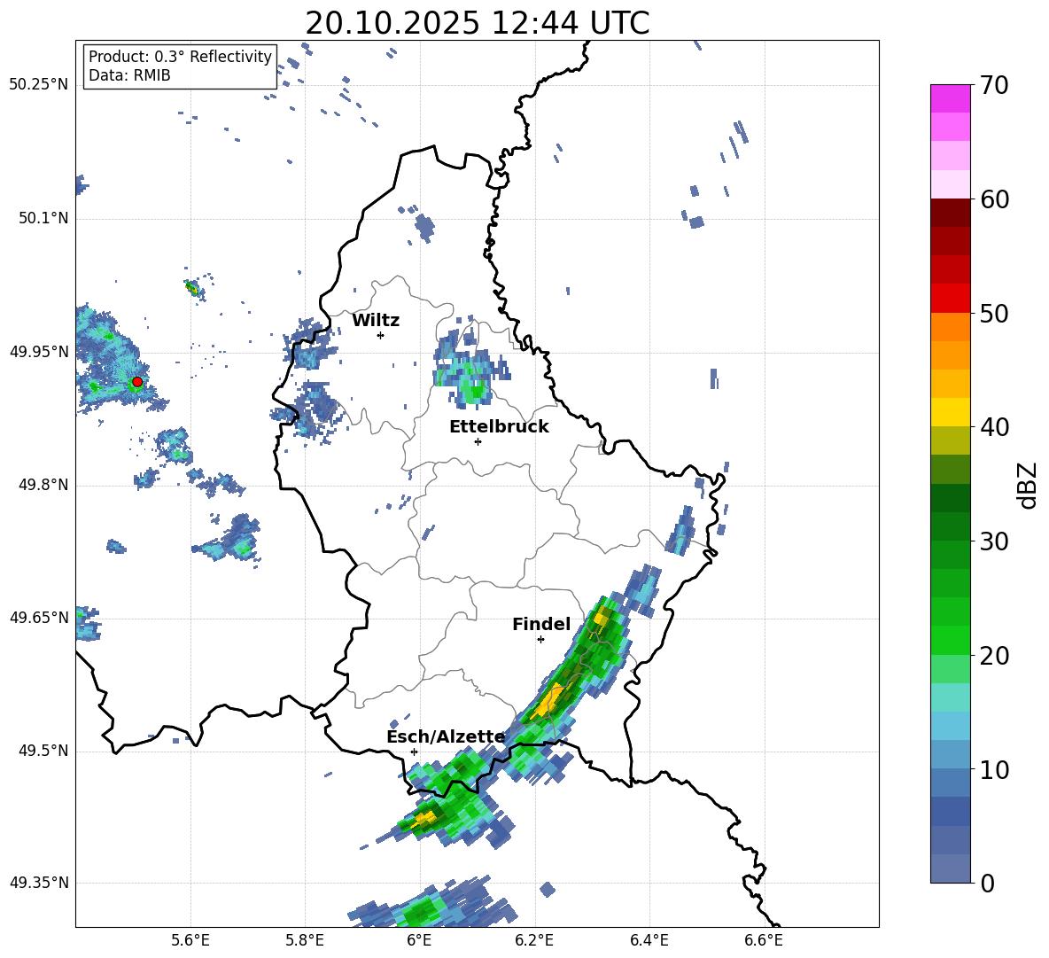This screenshot has height=958, width=1049.
Task: Click the 49.65°N latitude label
Action: click(x=39, y=618)
